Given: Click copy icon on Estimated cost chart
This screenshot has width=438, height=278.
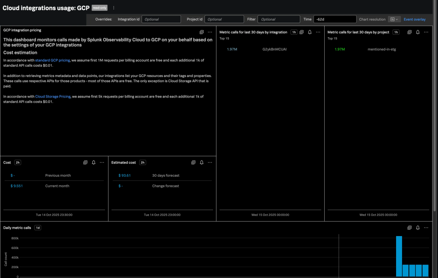Looking at the screenshot, I should [193, 163].
